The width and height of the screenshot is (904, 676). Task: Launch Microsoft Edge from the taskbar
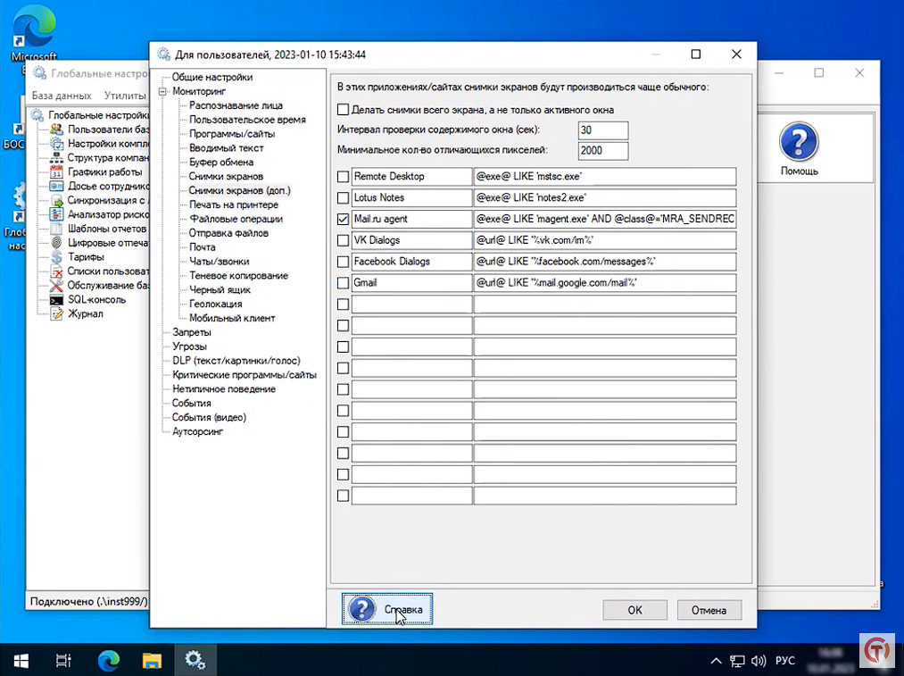tap(108, 660)
